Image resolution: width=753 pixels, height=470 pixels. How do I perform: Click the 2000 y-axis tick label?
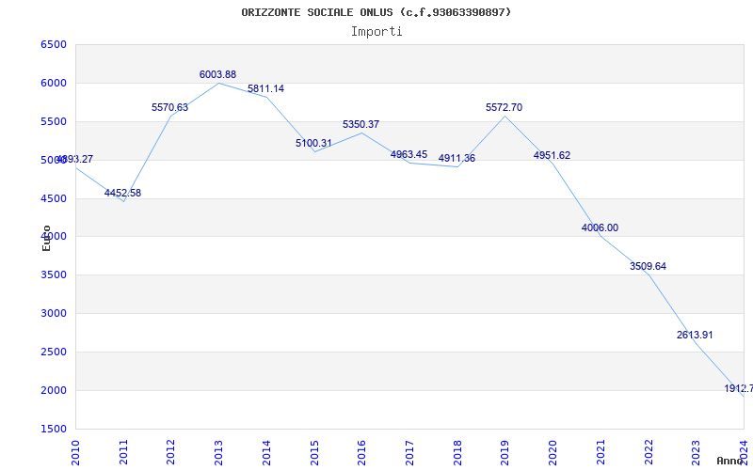click(x=54, y=390)
